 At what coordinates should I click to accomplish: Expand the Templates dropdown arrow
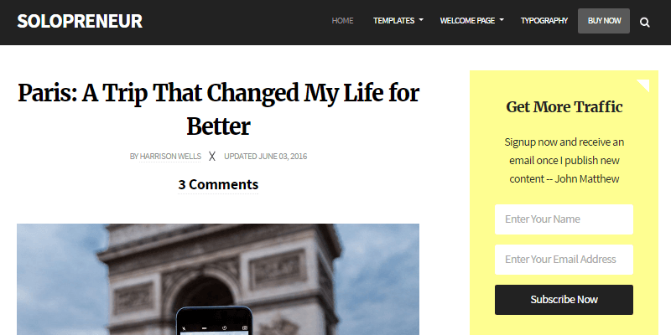point(421,21)
